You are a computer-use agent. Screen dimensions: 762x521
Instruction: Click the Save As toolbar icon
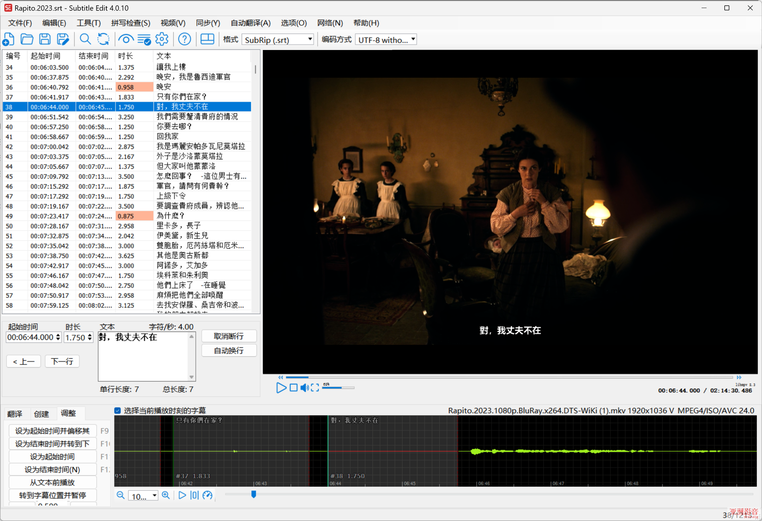[x=63, y=39]
